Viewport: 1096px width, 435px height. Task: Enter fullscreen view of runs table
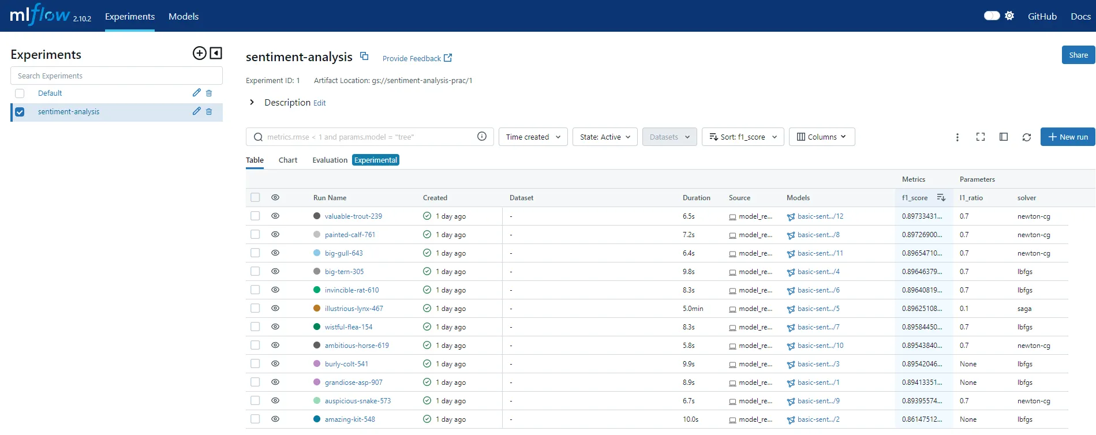pos(980,137)
